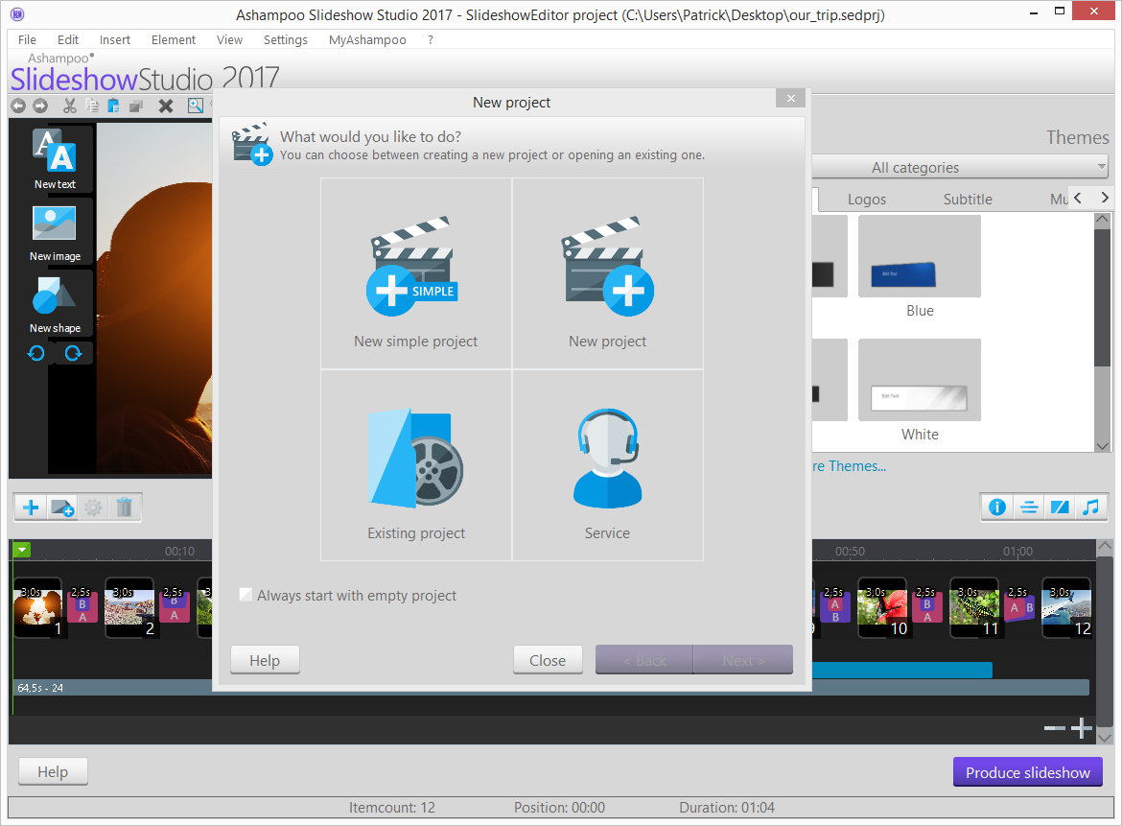This screenshot has width=1122, height=826.
Task: Open the question mark help menu
Action: tap(430, 40)
